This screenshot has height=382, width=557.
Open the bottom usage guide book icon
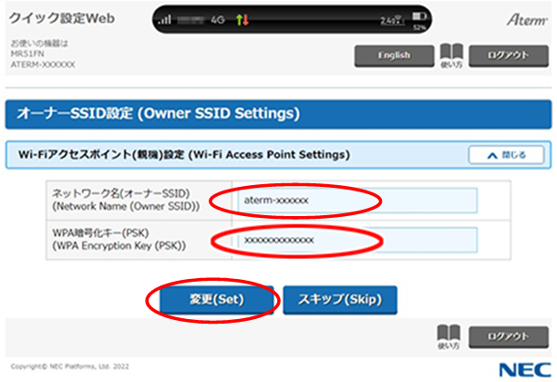click(449, 336)
